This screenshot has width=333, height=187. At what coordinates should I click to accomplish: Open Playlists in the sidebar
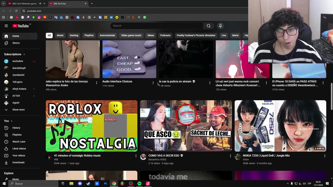[20, 135]
